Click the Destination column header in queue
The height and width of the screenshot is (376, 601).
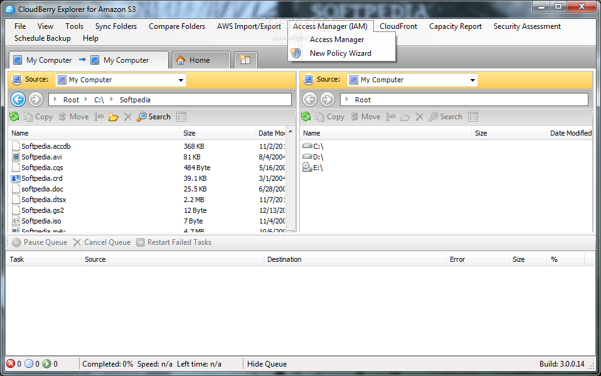pos(355,259)
